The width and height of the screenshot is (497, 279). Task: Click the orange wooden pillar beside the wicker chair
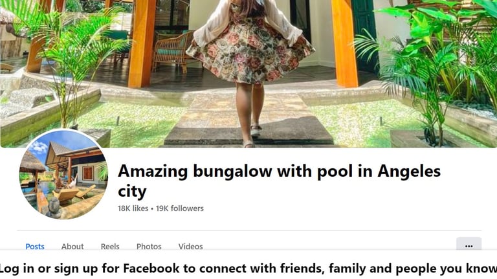[x=142, y=44]
